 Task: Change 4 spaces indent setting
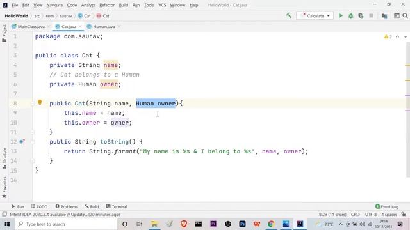tap(389, 215)
